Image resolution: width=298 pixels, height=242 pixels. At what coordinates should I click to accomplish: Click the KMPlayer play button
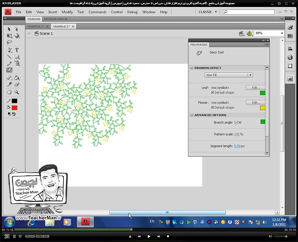pos(149,236)
